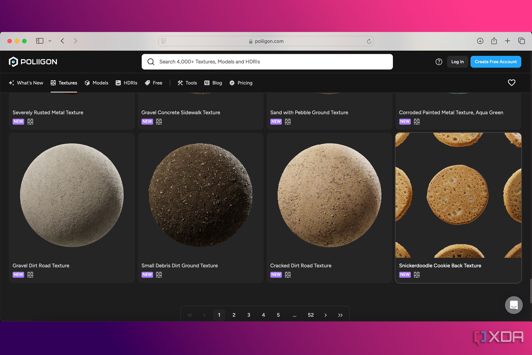The image size is (532, 355).
Task: Go to results page 5
Action: click(x=278, y=315)
